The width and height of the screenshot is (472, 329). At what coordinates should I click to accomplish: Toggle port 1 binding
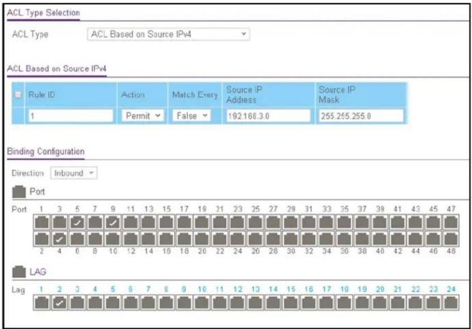pos(42,222)
